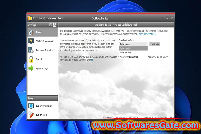Switch to the Security section
This screenshot has width=201, height=134.
tap(42, 59)
